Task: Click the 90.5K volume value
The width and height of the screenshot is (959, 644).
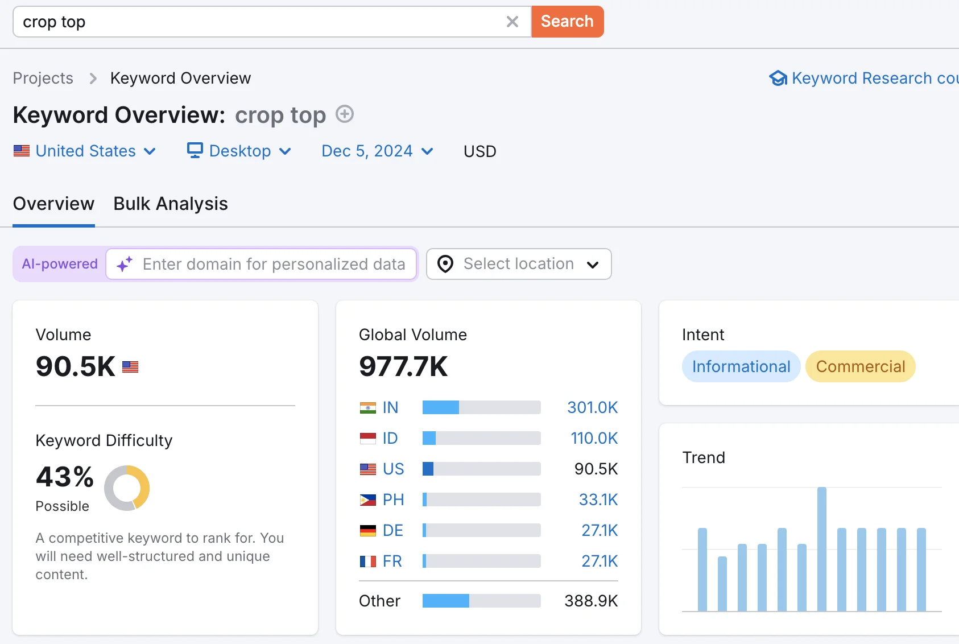Action: coord(76,366)
